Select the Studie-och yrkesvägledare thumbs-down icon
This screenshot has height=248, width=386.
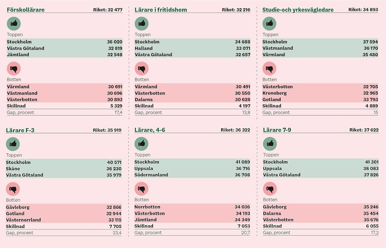pyautogui.click(x=270, y=69)
